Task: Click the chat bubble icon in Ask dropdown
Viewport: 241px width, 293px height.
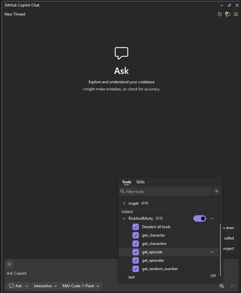Action: click(x=12, y=286)
